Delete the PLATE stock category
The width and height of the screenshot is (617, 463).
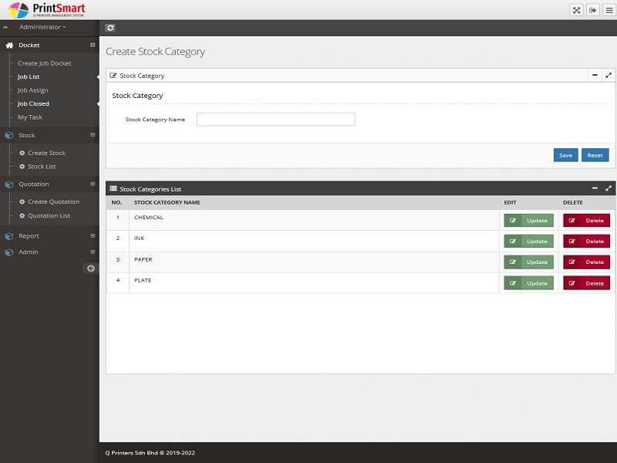pos(586,283)
